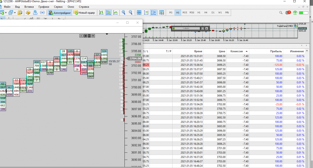
Task: Toggle sort arrow on Комиссия column
Action: [246, 51]
